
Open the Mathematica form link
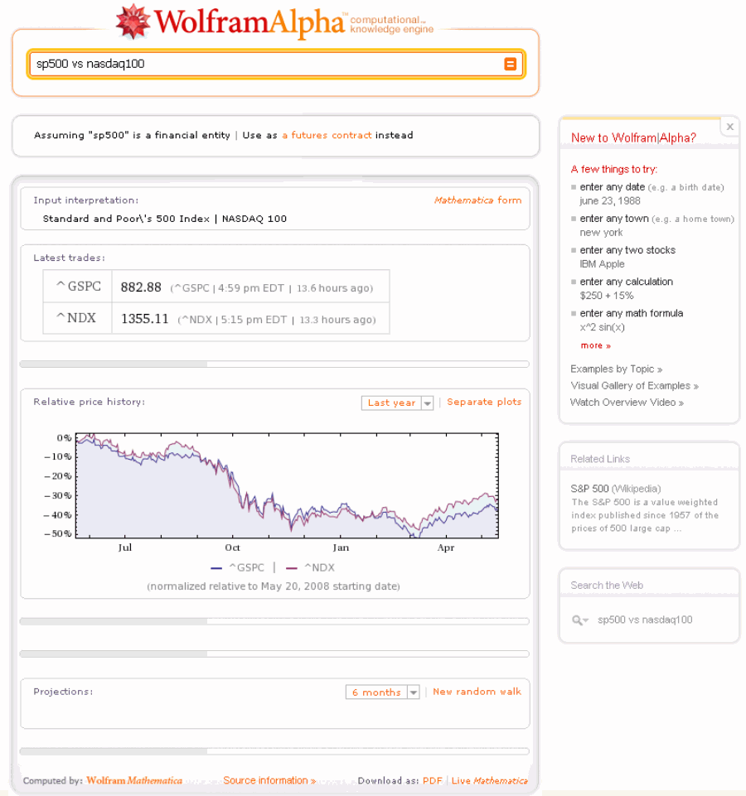(477, 200)
